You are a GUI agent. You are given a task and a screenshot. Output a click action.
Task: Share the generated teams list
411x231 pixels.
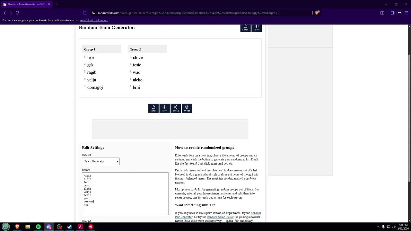pyautogui.click(x=176, y=108)
